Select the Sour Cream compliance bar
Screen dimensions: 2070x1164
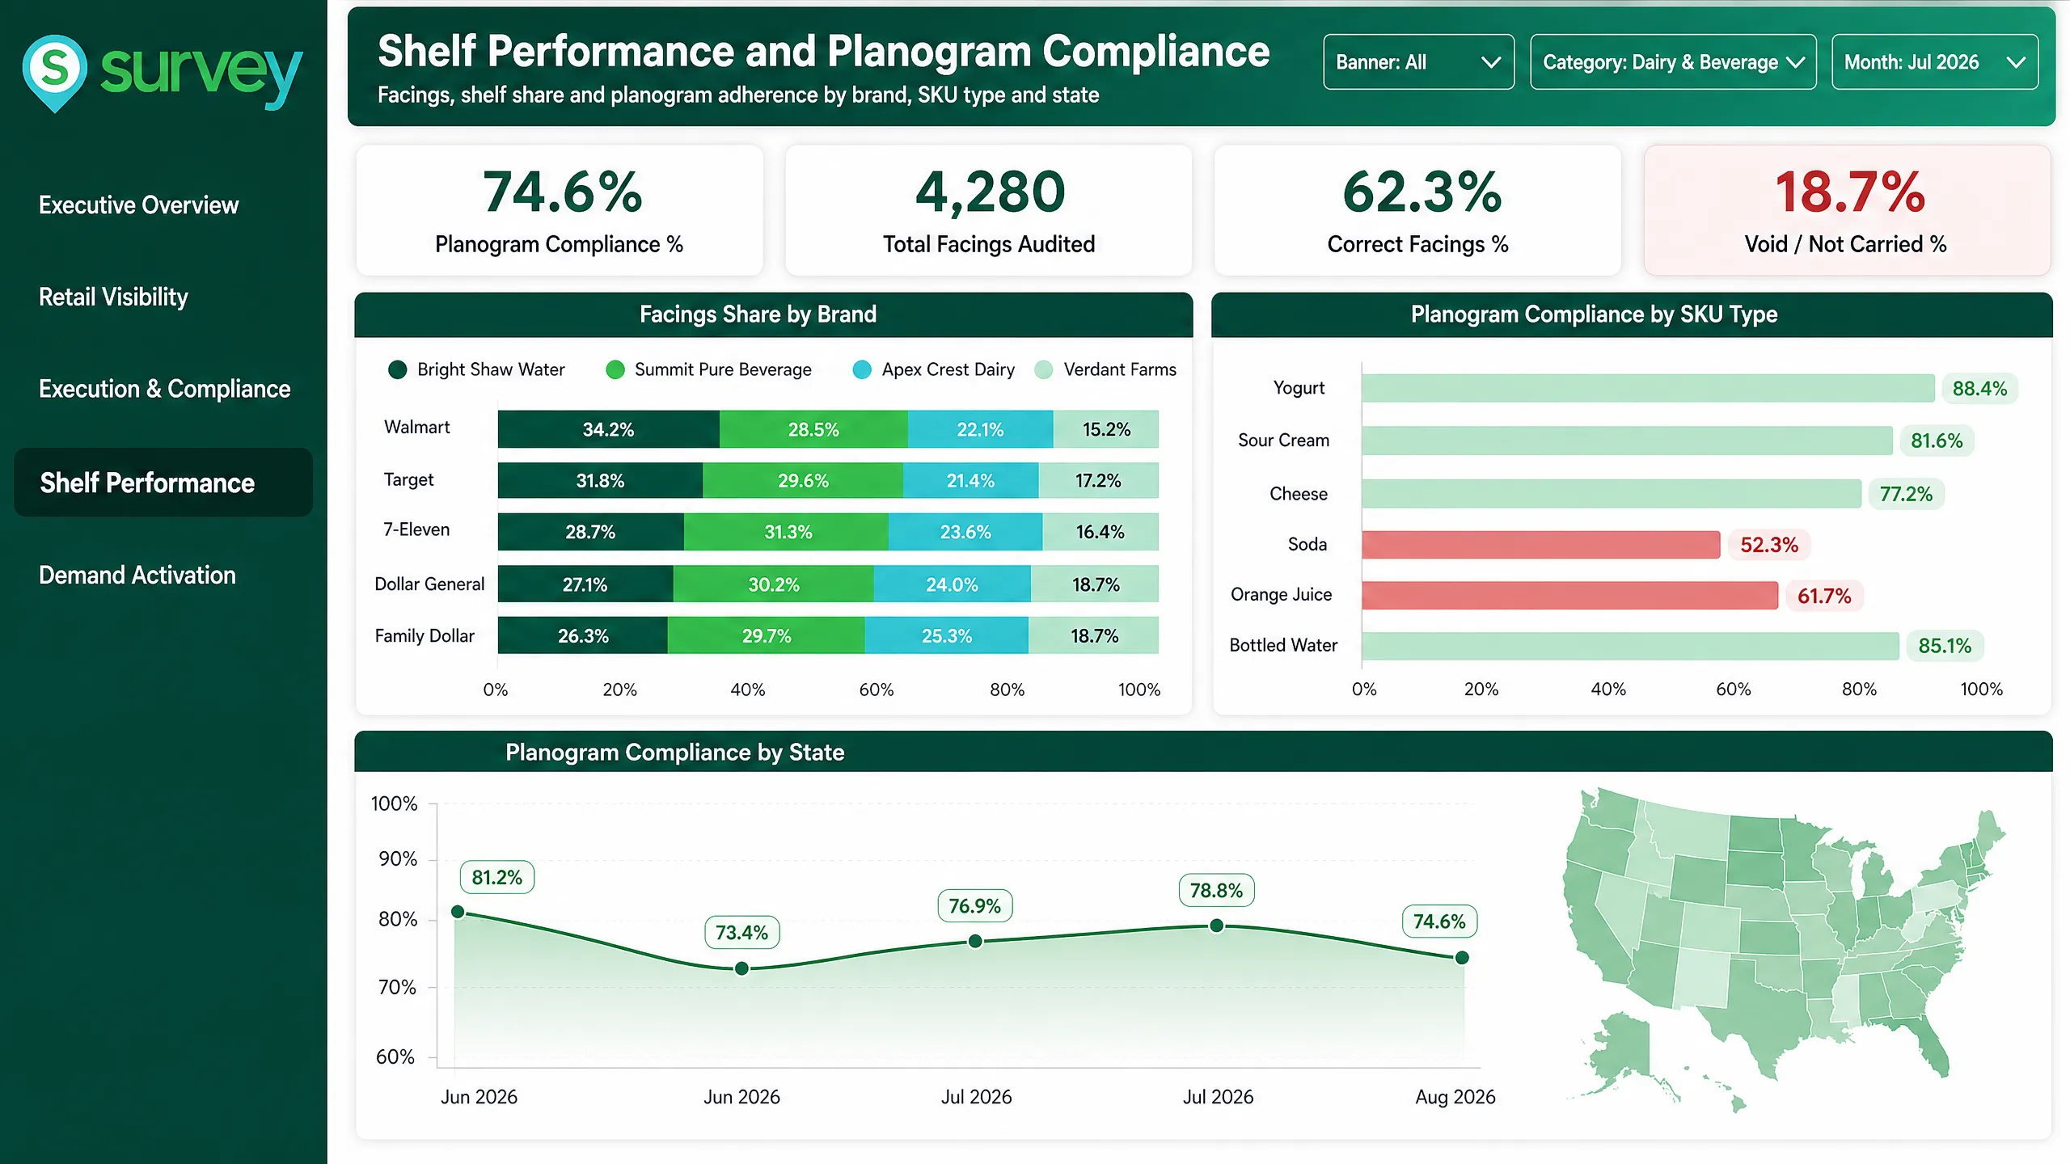tap(1627, 441)
